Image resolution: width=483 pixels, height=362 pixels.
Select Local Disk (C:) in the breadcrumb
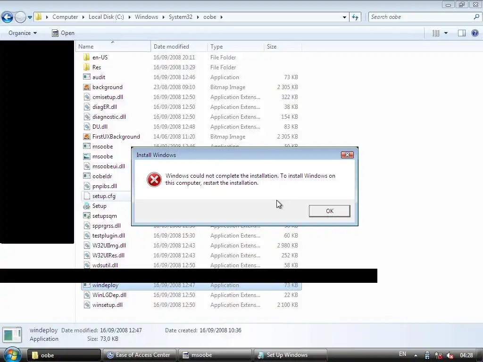(106, 17)
